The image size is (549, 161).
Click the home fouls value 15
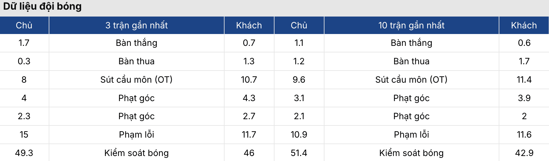pos(24,134)
